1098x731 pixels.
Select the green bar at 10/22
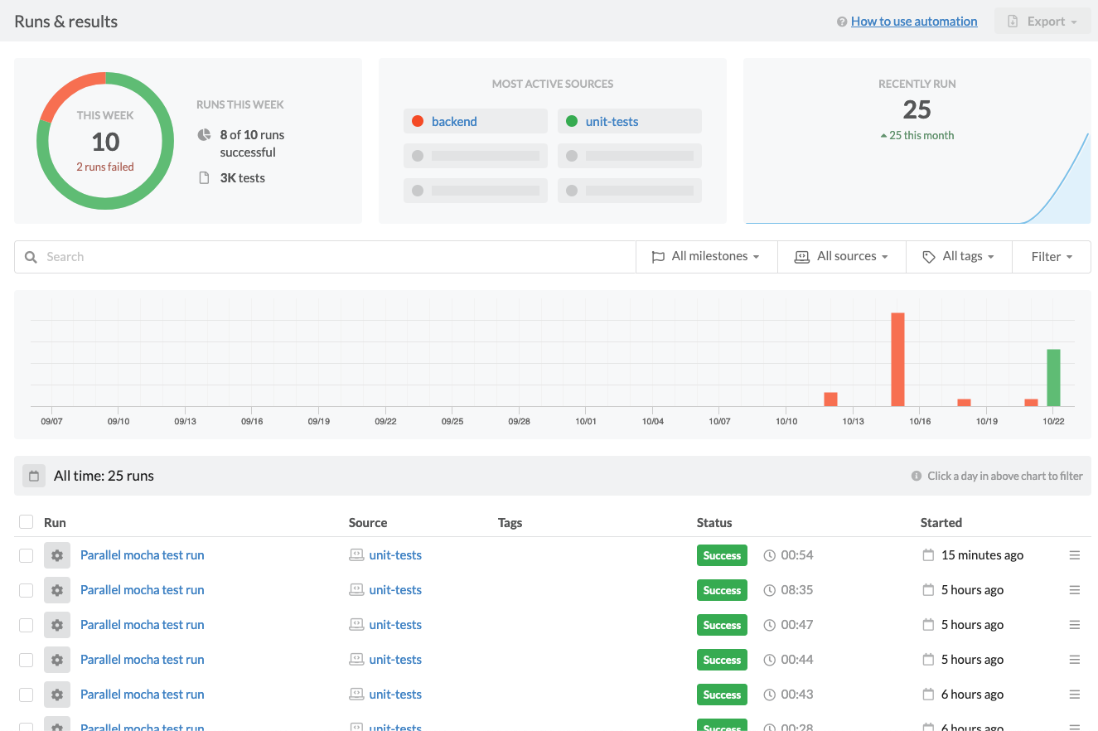tap(1053, 377)
